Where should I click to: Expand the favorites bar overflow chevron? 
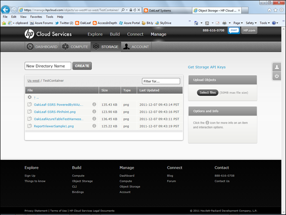(x=190, y=21)
